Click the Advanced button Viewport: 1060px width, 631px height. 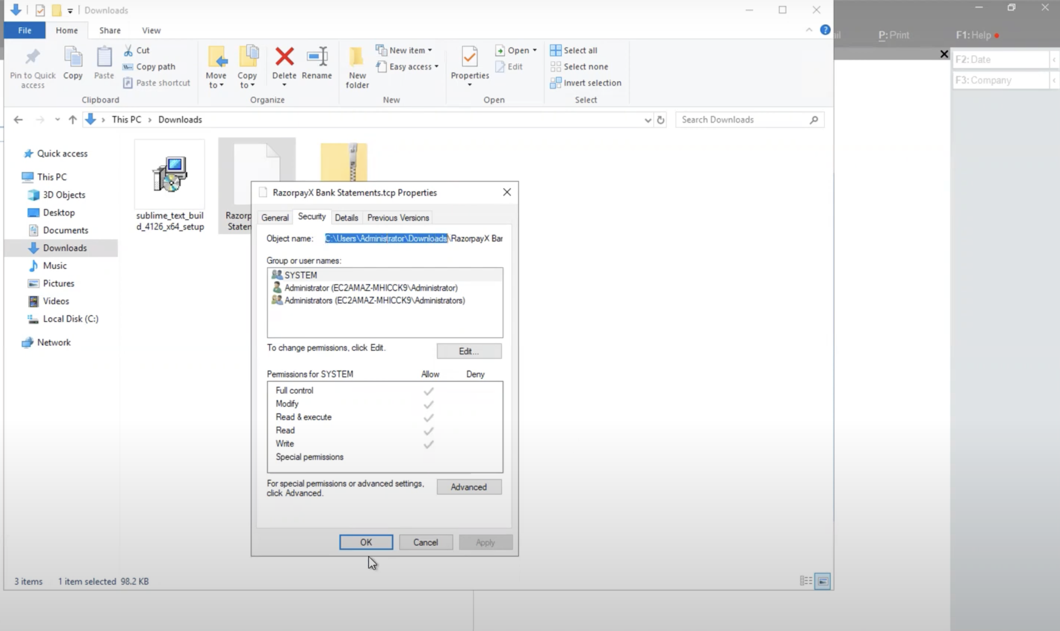468,487
